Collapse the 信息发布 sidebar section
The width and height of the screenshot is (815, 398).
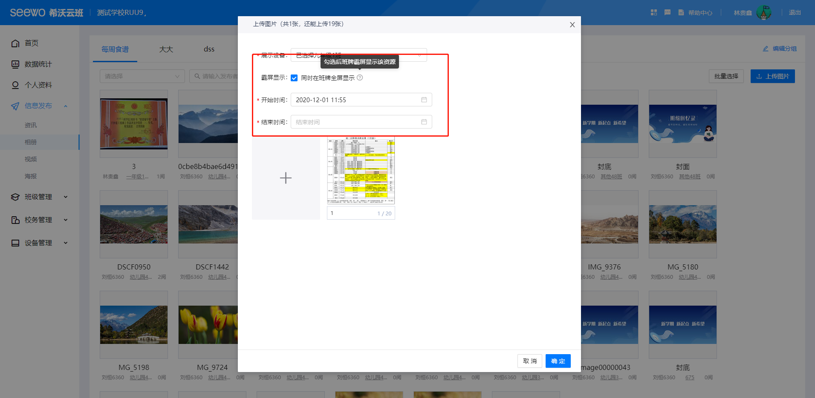tap(38, 106)
